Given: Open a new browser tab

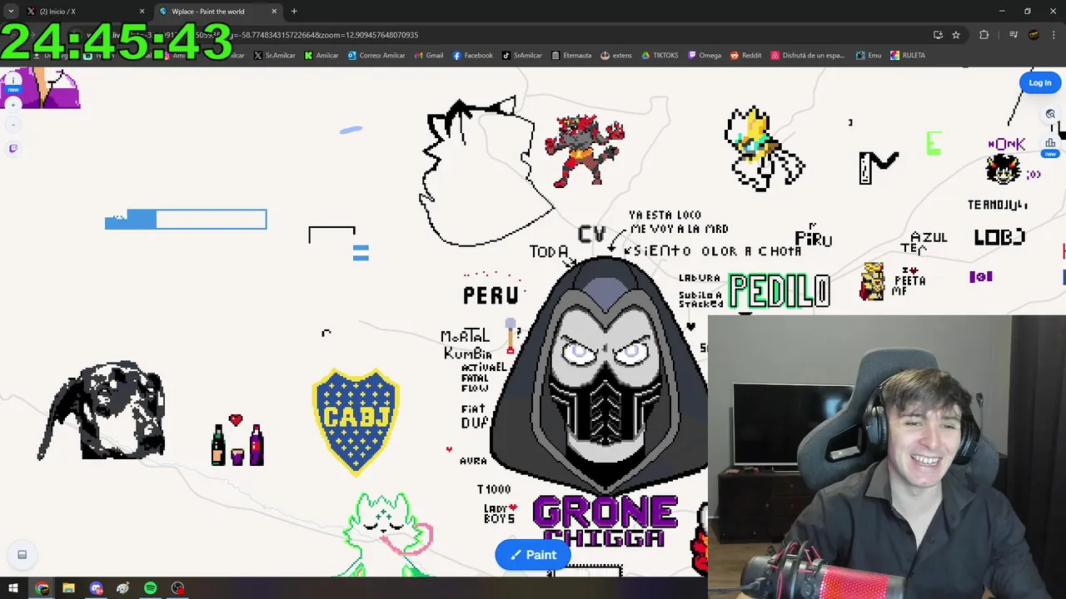Looking at the screenshot, I should (294, 12).
